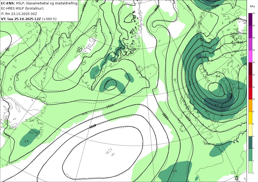This screenshot has width=258, height=182.
Task: Pick the yellow 6–8 hPa legend swatch
Action: click(251, 118)
